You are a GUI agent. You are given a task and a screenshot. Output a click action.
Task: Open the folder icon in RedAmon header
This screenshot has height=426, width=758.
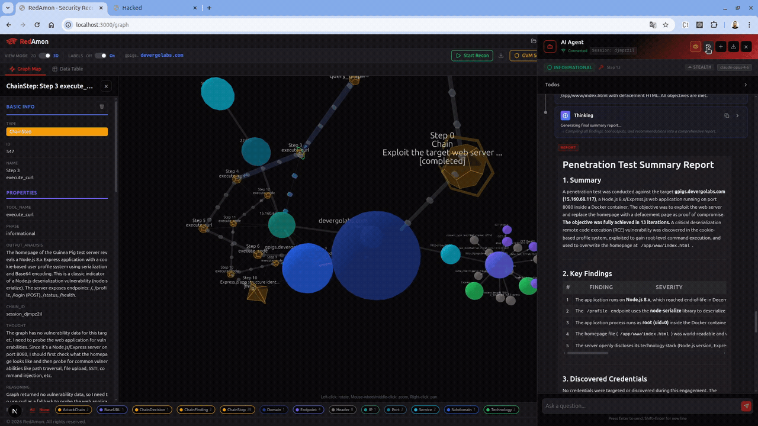534,41
